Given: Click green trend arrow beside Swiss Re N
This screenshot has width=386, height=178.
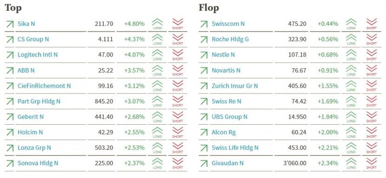Looking at the screenshot, I should coord(204,102).
